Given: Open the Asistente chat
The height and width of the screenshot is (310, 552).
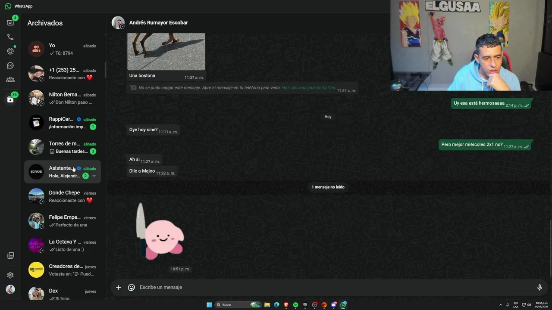Looking at the screenshot, I should (x=63, y=172).
